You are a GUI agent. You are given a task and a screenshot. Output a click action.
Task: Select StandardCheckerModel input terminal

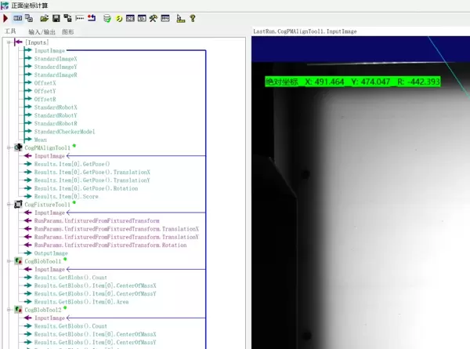pos(64,132)
